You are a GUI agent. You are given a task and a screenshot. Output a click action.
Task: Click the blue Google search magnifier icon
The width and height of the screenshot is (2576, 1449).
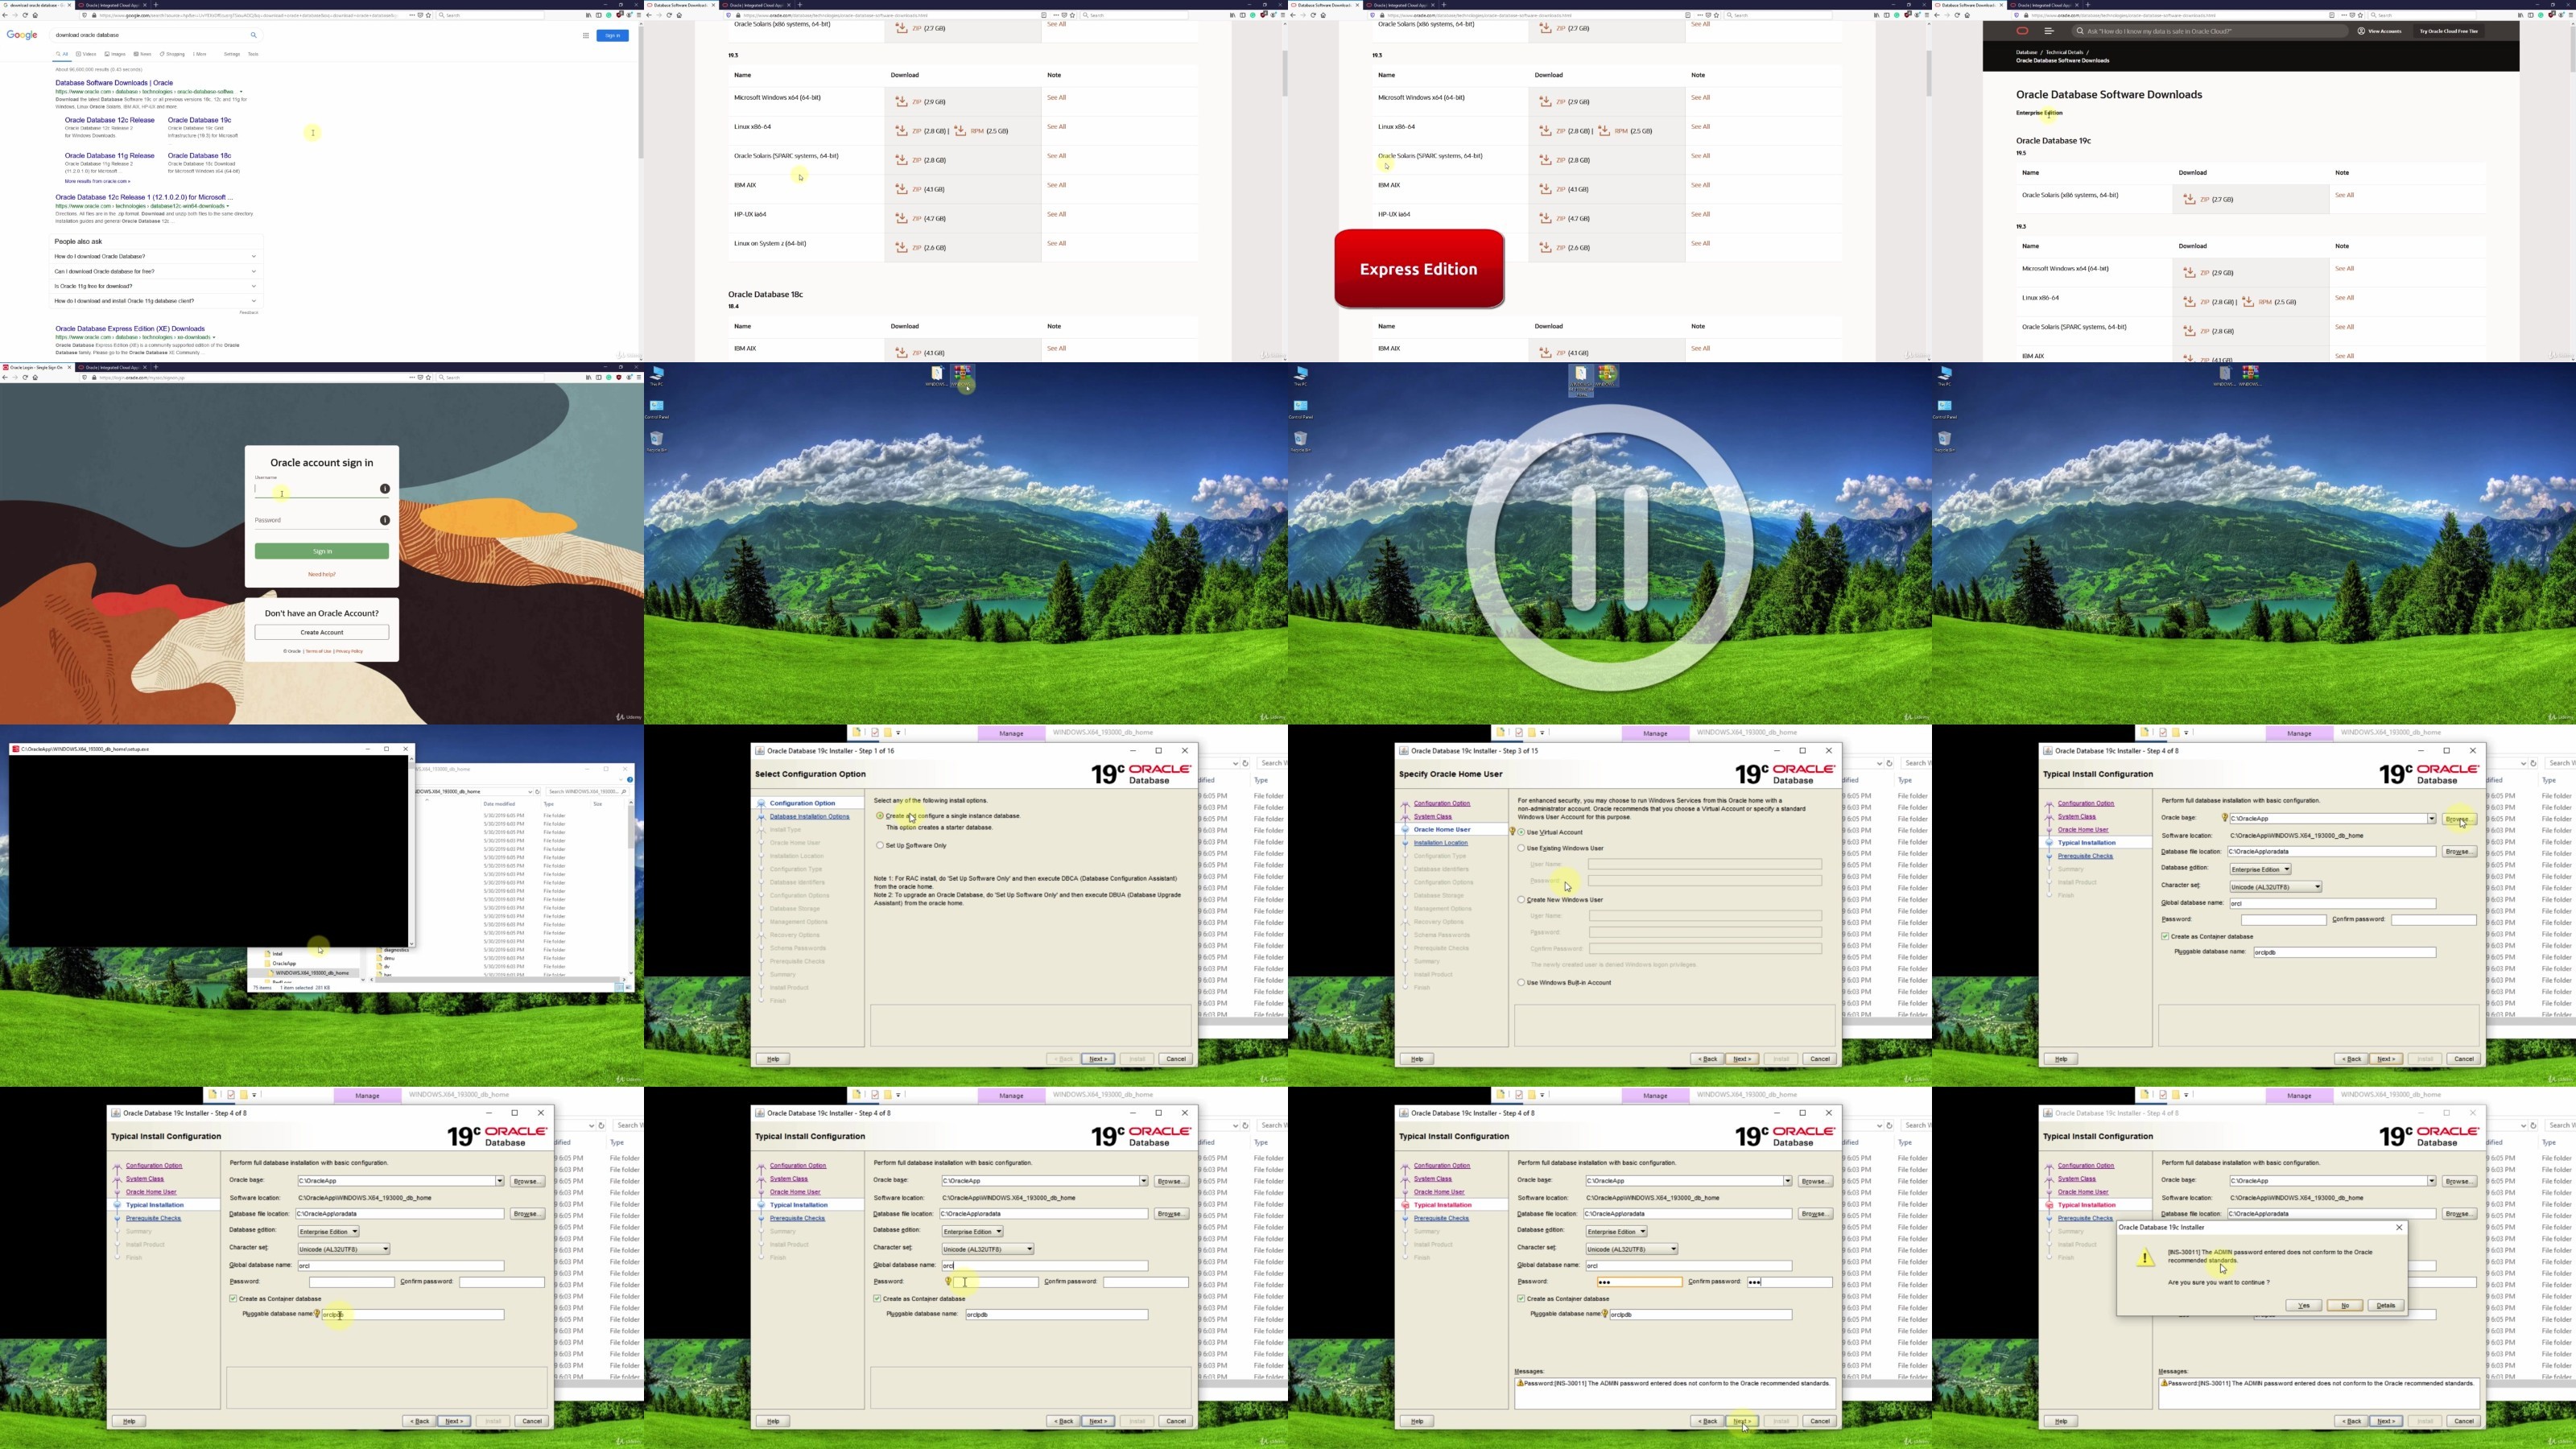tap(253, 35)
